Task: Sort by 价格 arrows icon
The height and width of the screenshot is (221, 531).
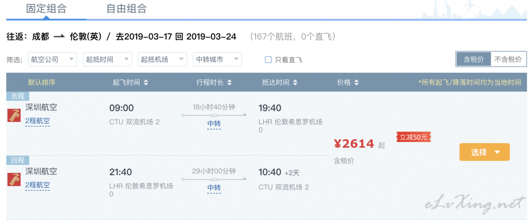Action: 356,82
